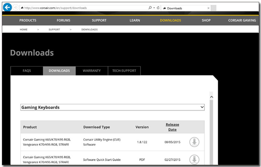This screenshot has width=261, height=167.
Task: Switch to the DOWNLOADS content tab
Action: (x=59, y=71)
